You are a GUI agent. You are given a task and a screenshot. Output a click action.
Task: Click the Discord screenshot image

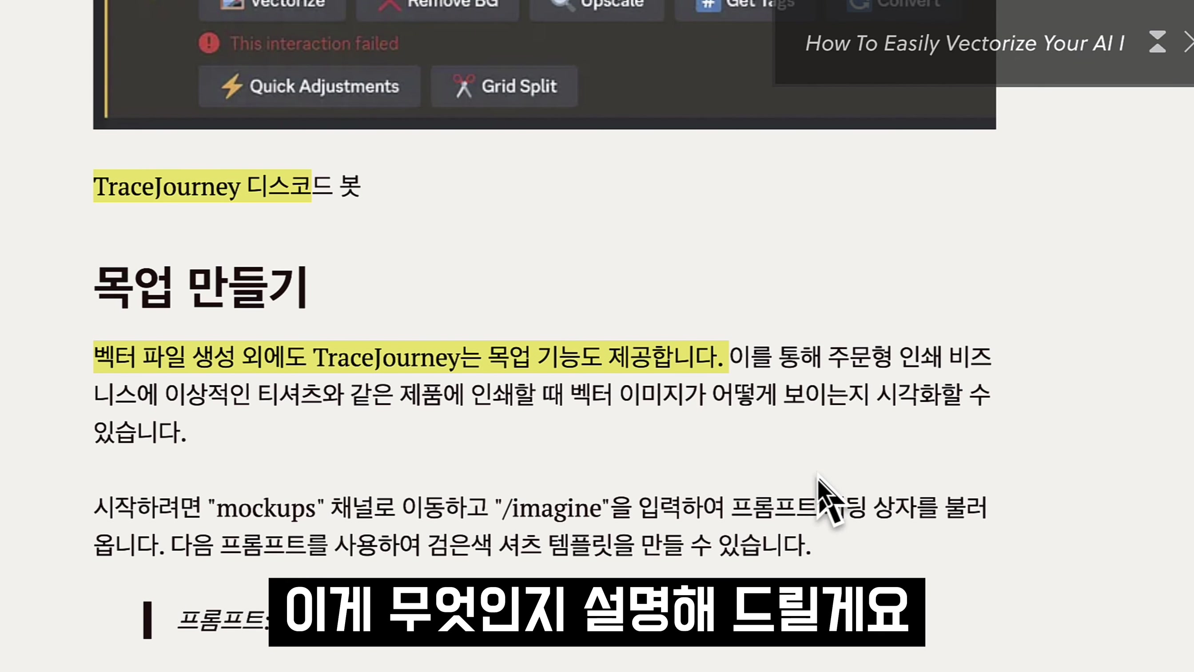pos(544,64)
